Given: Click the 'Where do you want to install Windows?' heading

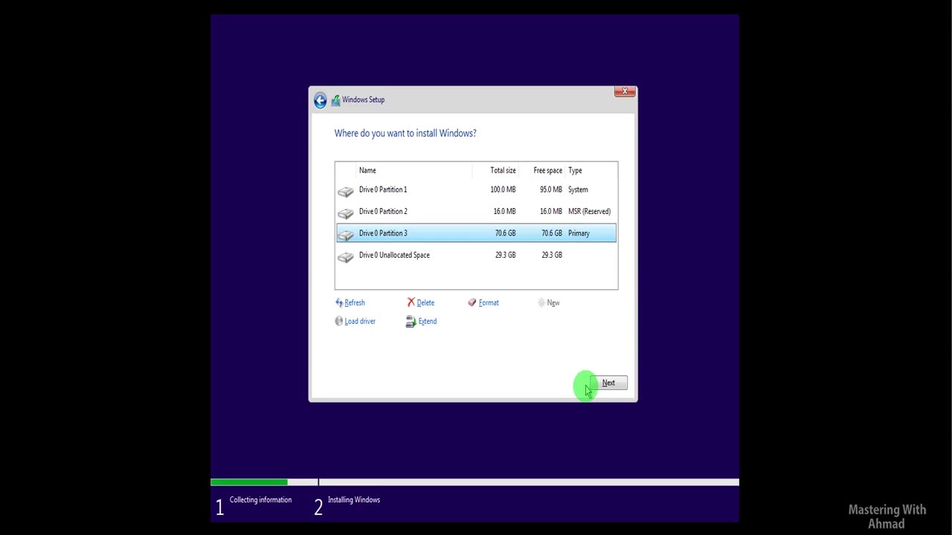Looking at the screenshot, I should (405, 133).
